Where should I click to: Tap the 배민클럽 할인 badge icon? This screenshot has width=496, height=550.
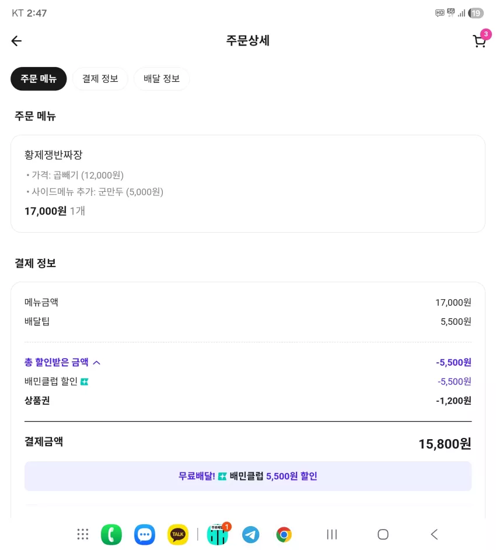(x=84, y=381)
